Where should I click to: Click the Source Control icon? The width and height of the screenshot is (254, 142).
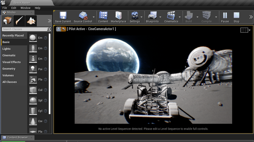point(83,16)
